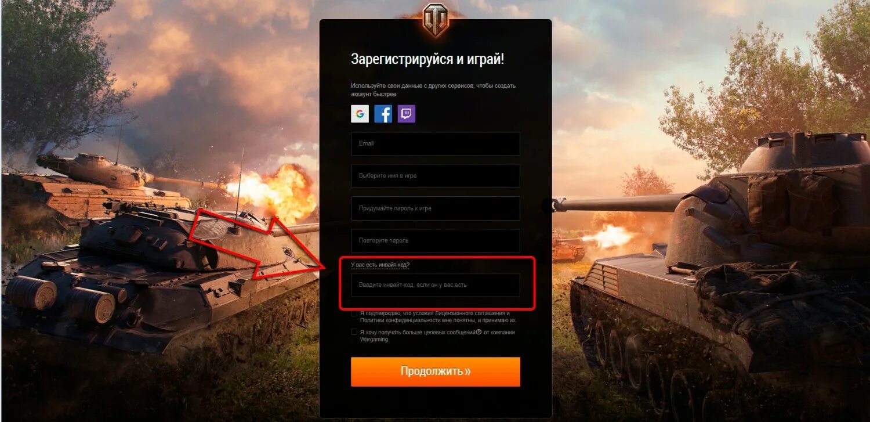Focus the Email input field
Viewport: 870px width, 422px height.
click(x=435, y=143)
